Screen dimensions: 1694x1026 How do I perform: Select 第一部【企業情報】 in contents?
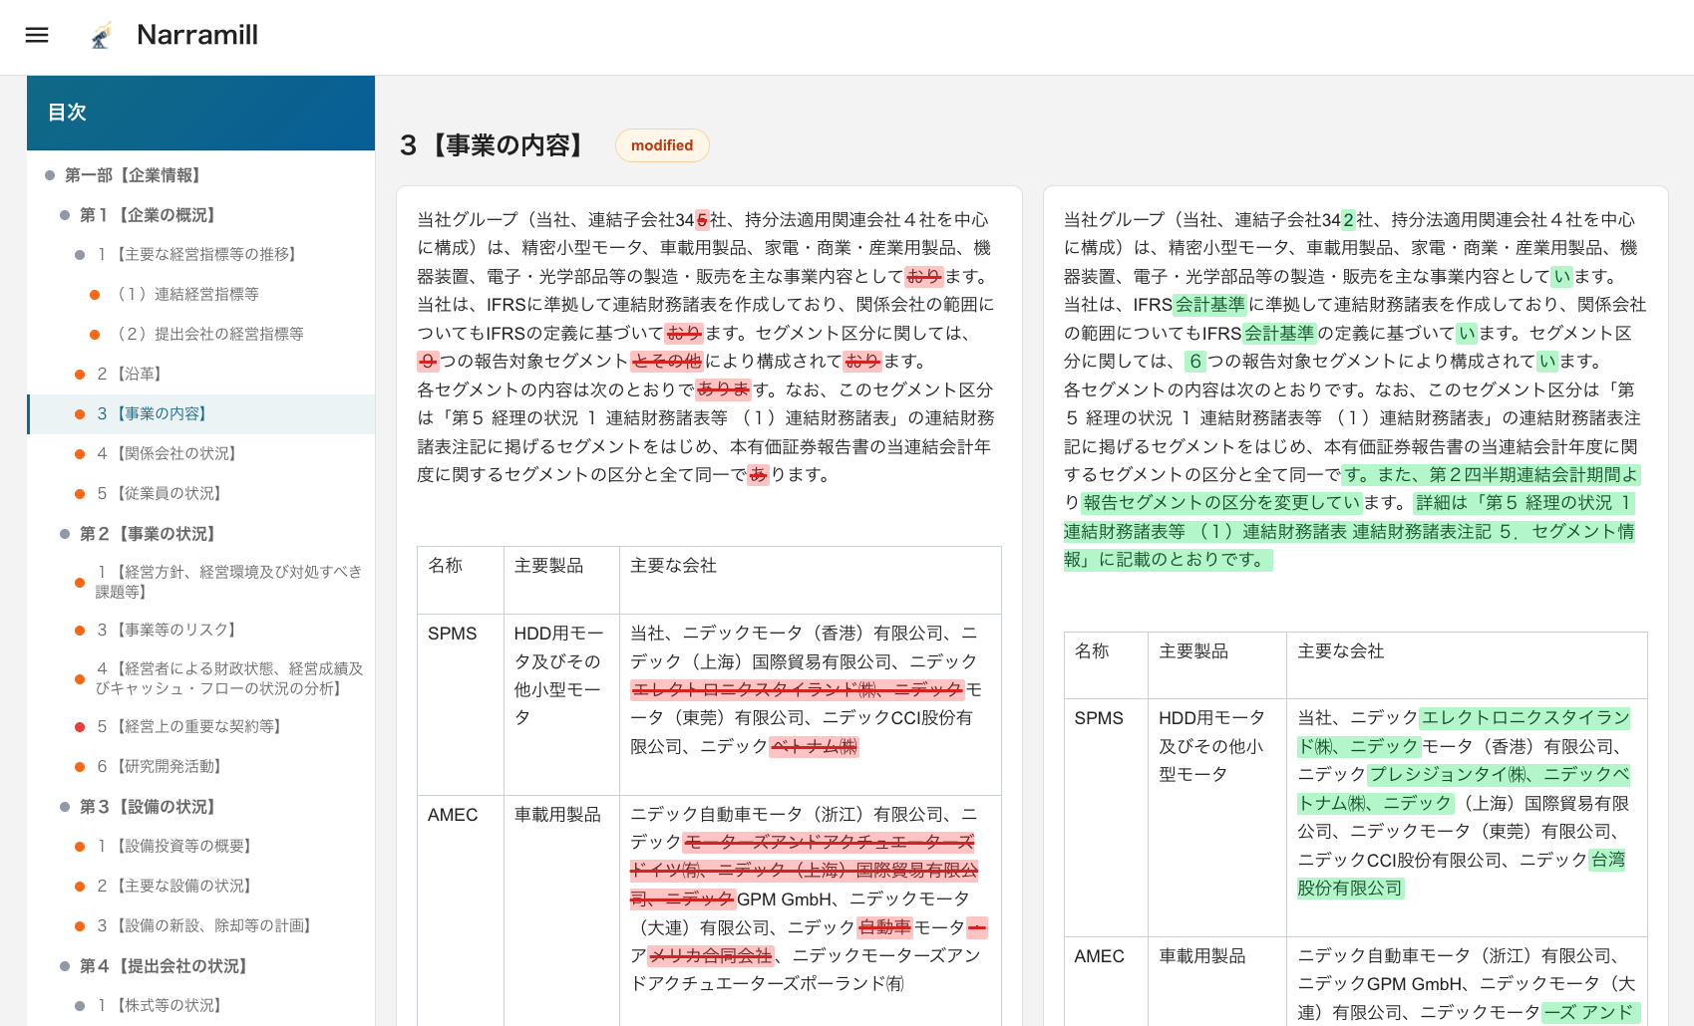[x=134, y=175]
